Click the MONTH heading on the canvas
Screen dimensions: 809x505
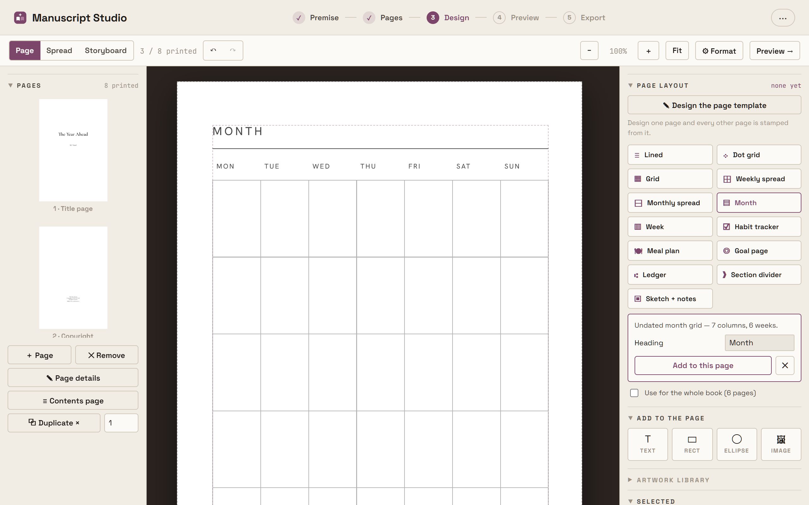coord(238,131)
